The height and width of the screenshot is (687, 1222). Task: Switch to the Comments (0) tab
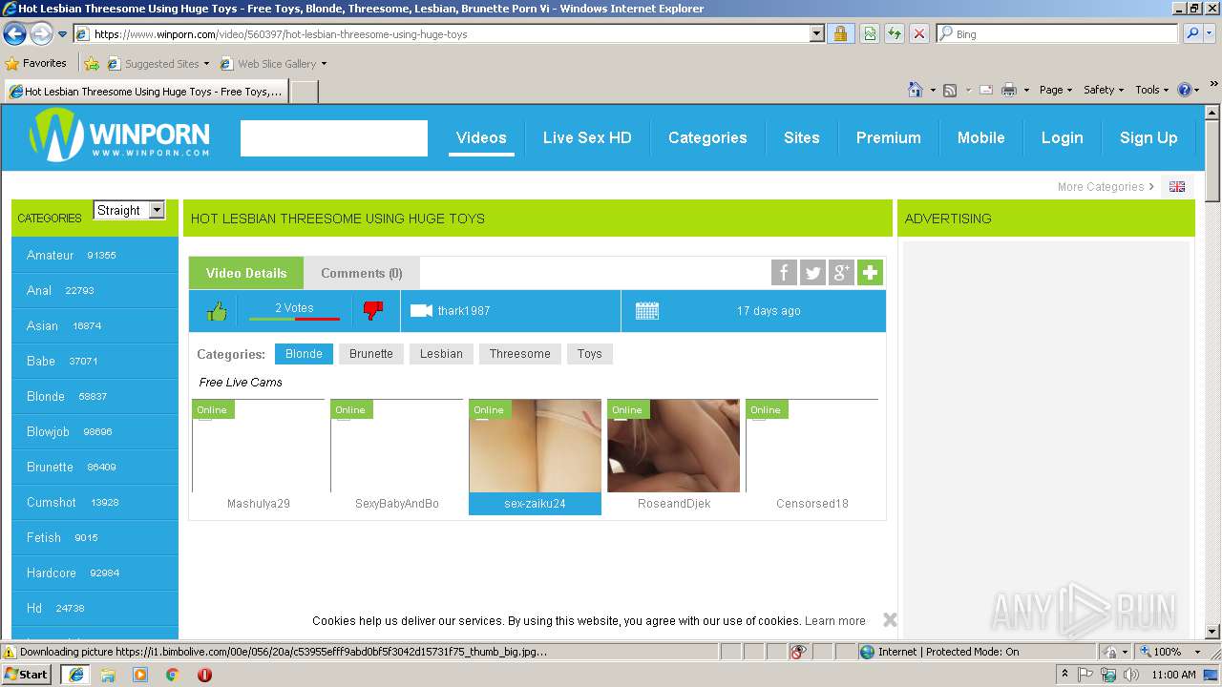(x=362, y=273)
